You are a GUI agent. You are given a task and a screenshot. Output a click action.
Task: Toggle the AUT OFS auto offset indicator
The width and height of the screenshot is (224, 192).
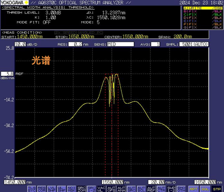111,188
